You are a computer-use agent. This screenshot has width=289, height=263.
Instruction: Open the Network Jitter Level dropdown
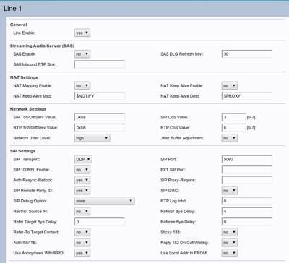(x=92, y=138)
